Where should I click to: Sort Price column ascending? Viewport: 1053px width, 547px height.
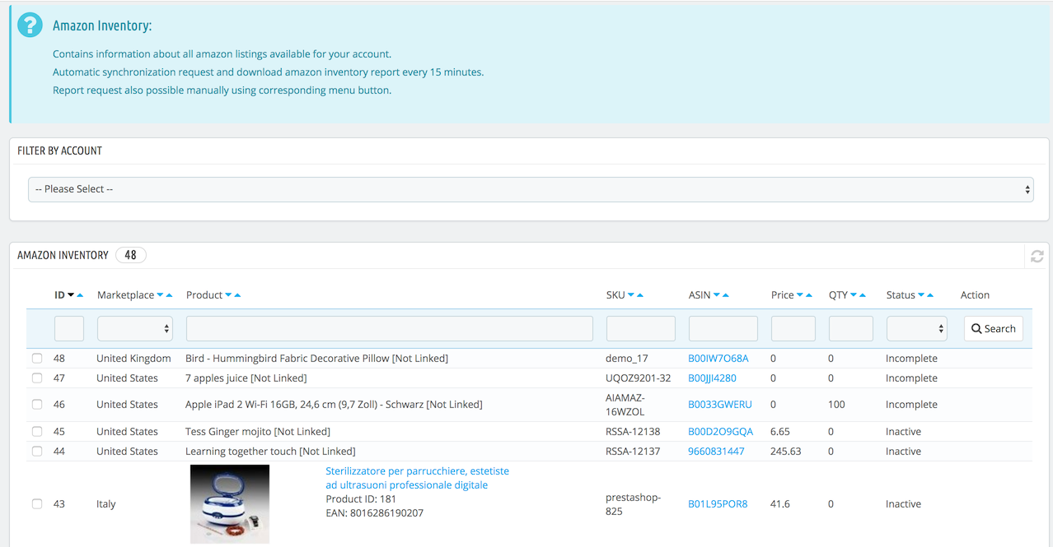coord(809,295)
